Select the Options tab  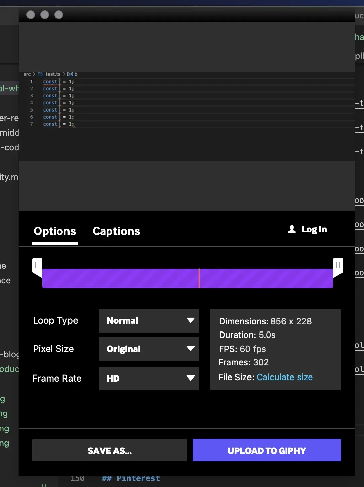click(x=55, y=231)
